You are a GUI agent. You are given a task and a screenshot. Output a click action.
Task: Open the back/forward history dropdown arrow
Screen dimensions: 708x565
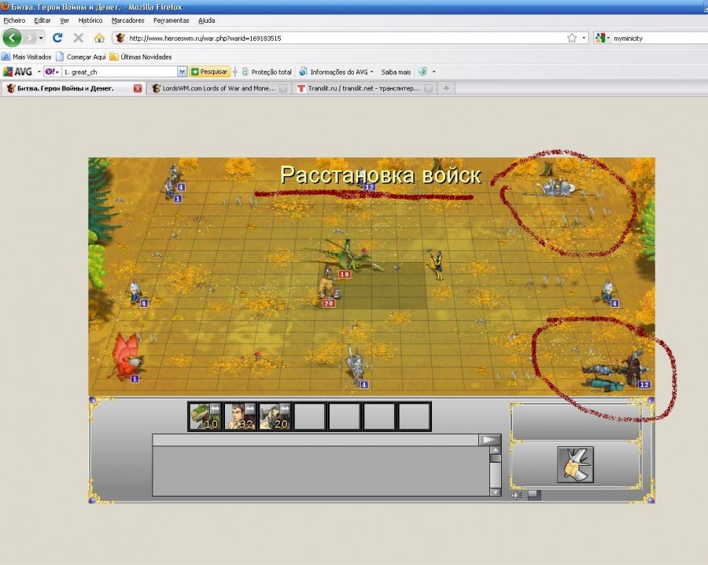click(x=41, y=38)
